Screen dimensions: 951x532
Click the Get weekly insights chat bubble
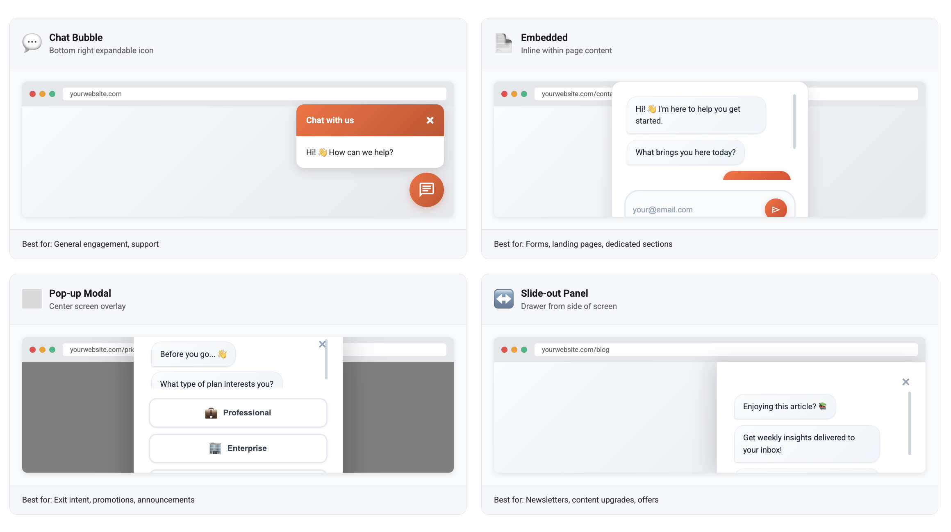click(x=806, y=444)
